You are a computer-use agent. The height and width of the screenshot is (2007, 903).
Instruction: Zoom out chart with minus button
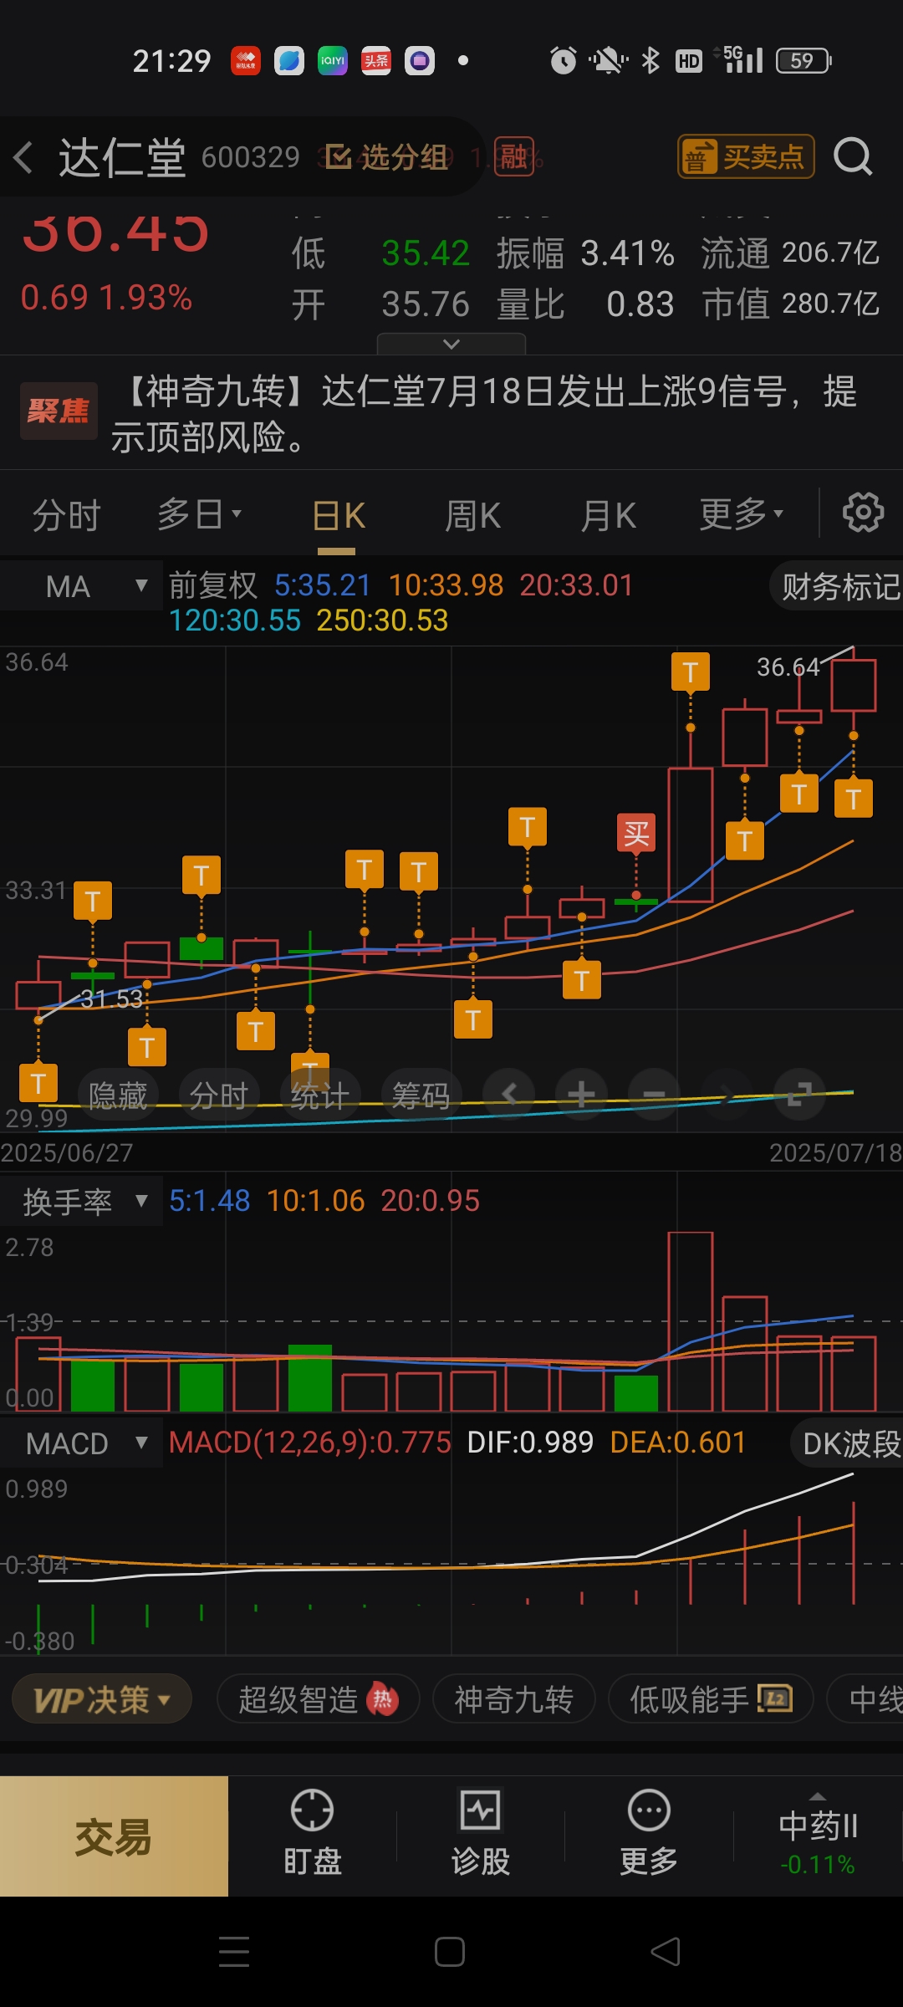point(654,1094)
